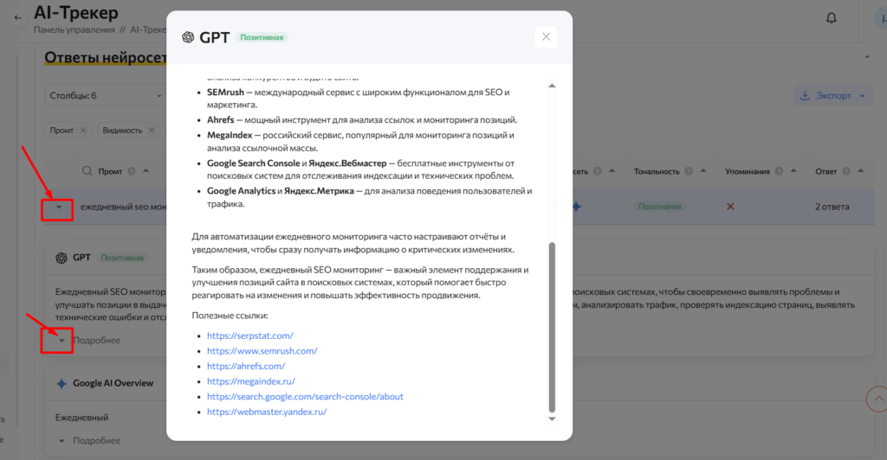Open the Столбцы: 6 dropdown

click(x=104, y=95)
